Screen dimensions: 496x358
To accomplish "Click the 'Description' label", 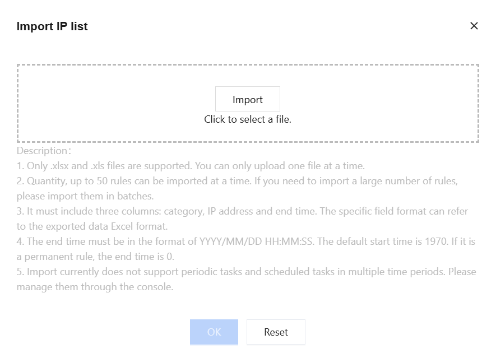I will 42,151.
